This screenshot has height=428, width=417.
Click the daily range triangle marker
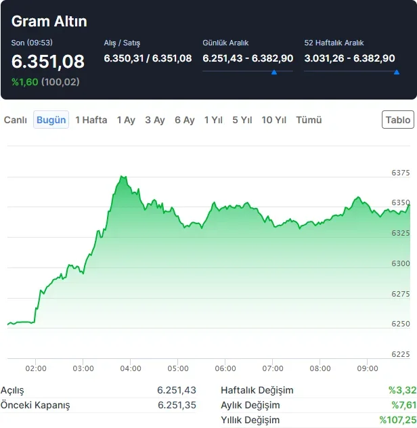click(273, 71)
